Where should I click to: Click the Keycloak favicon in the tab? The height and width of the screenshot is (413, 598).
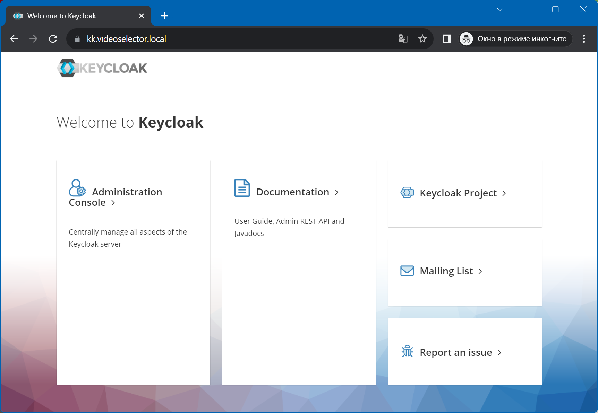point(18,16)
